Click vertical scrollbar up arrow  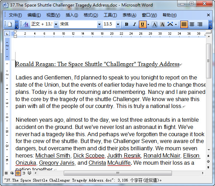[x=209, y=36]
